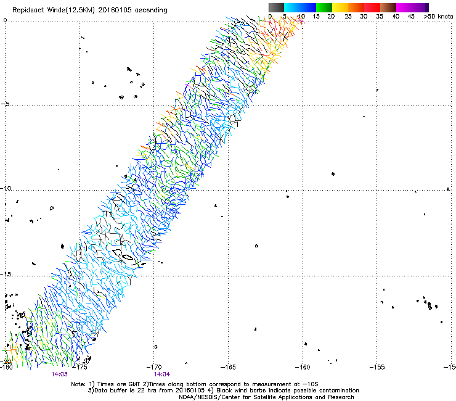The image size is (456, 401).
Task: Click the '-175' longitude axis label
Action: tap(79, 367)
